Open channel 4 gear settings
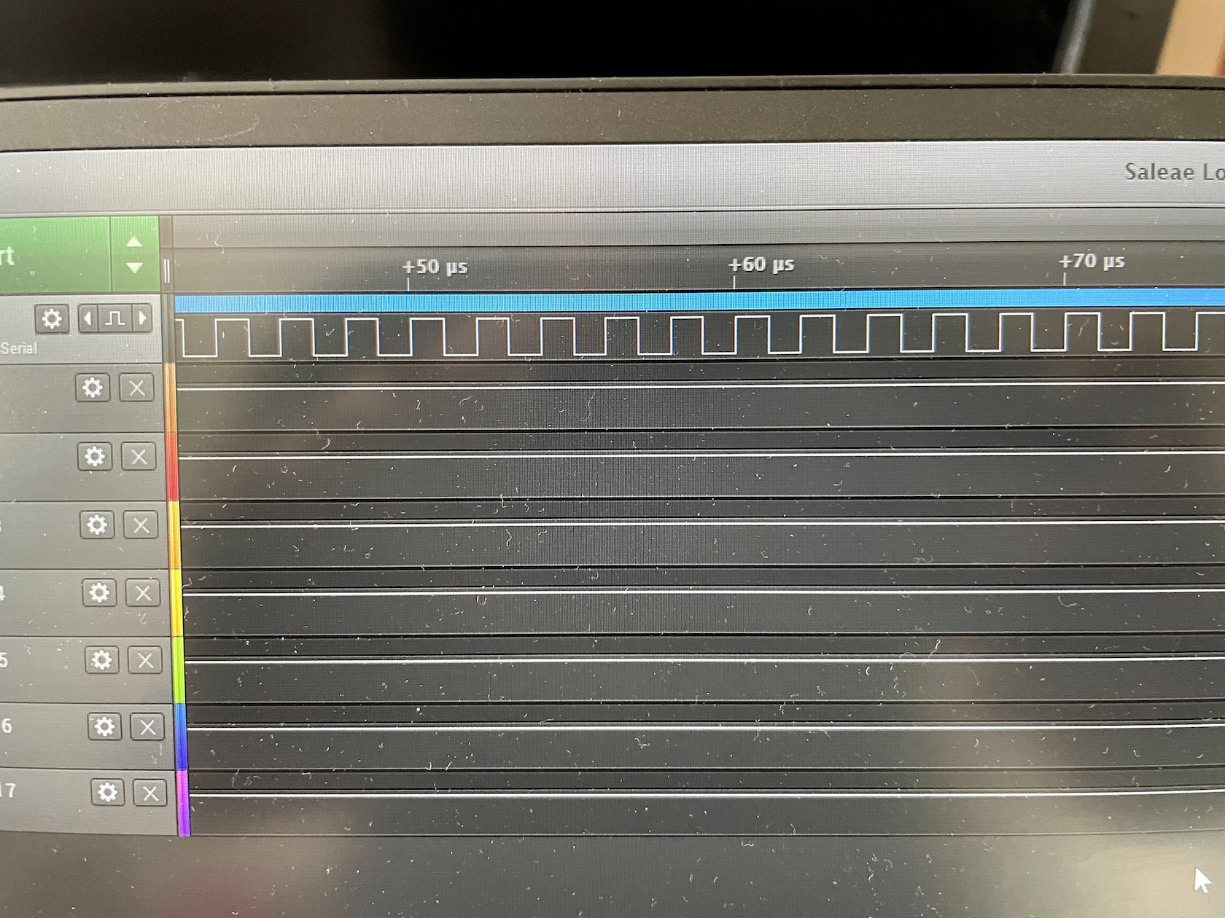1225x918 pixels. click(99, 593)
